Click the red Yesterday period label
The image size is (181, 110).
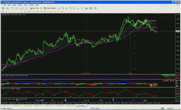(86, 73)
